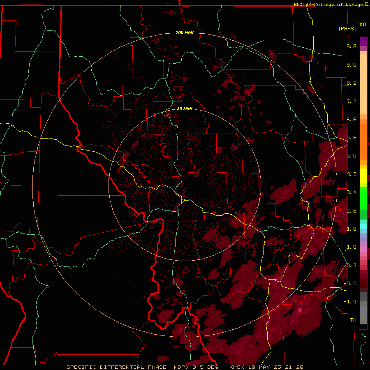Click the 4.2 color scale value
The width and height of the screenshot is (370, 370).
(351, 174)
